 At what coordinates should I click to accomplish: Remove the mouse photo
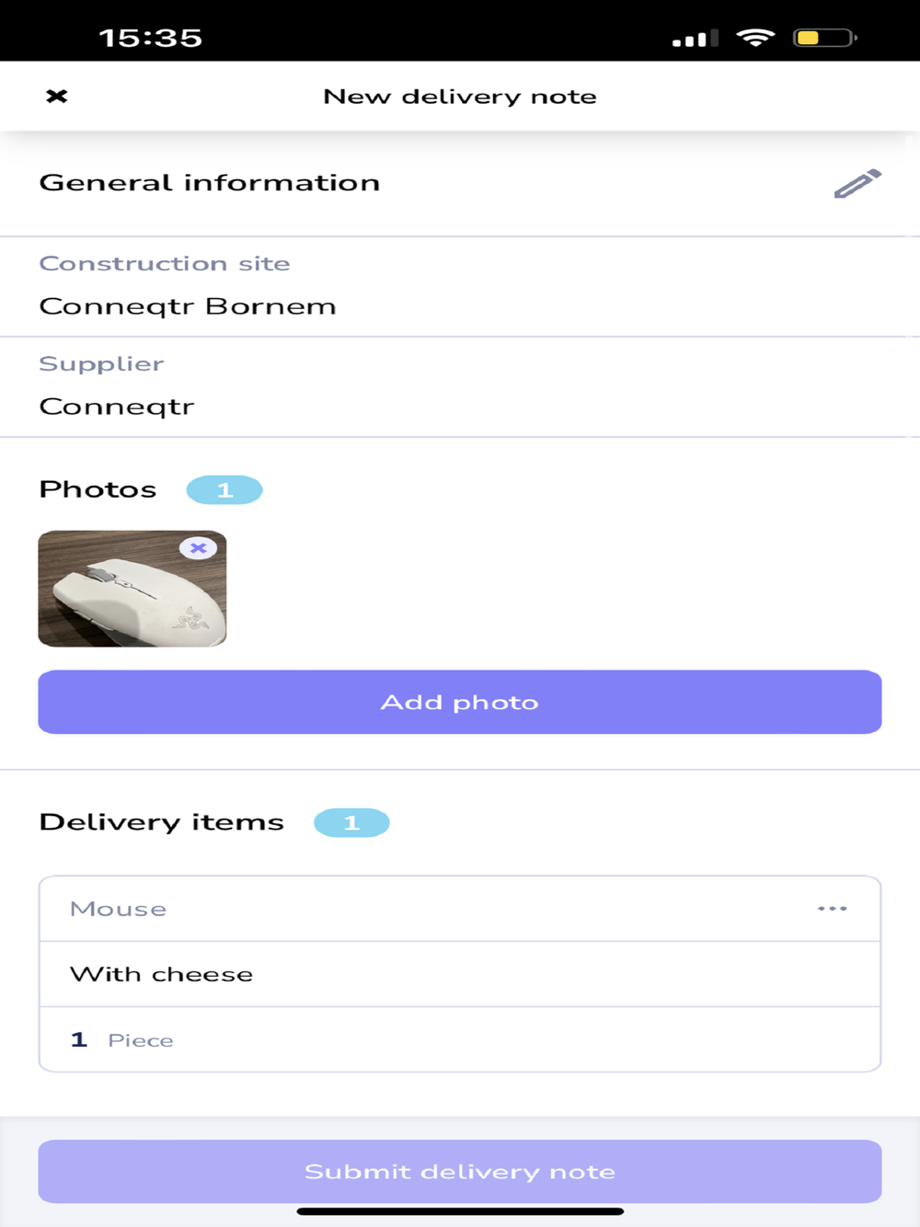198,548
